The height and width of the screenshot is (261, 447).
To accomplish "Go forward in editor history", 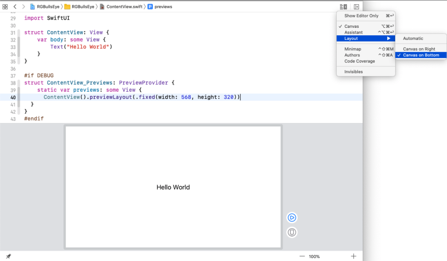I will [24, 7].
